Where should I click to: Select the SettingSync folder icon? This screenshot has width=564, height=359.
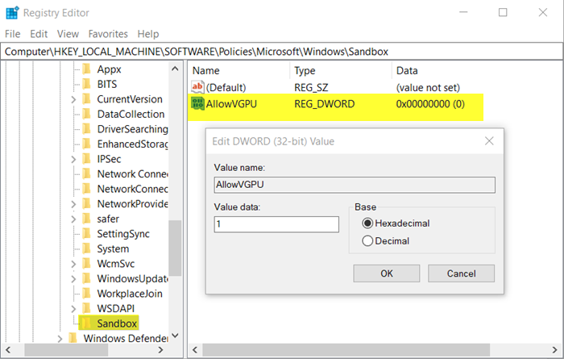coord(86,234)
